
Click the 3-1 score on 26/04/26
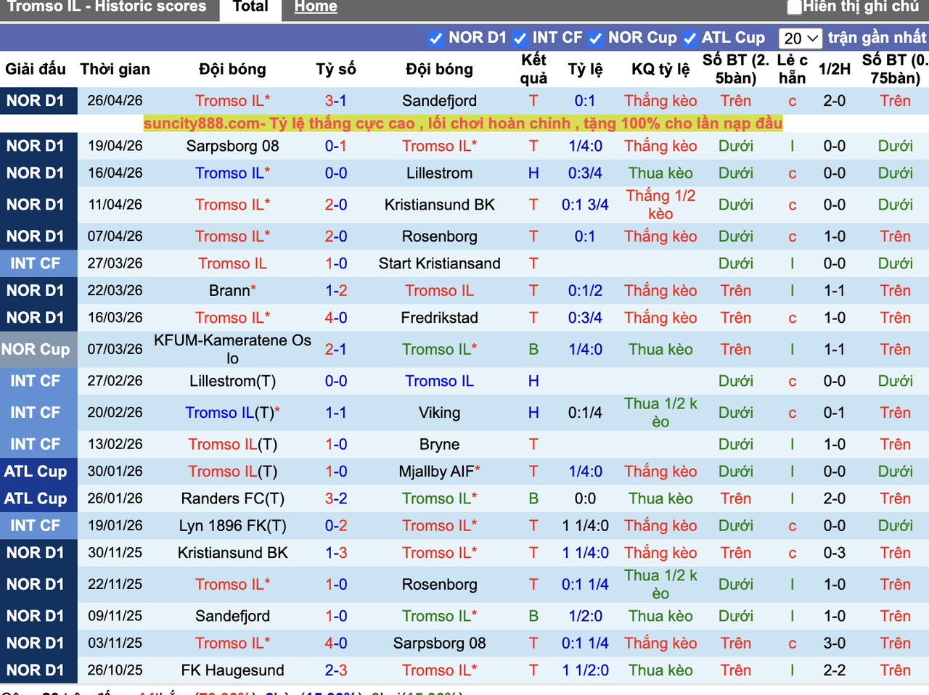(335, 101)
